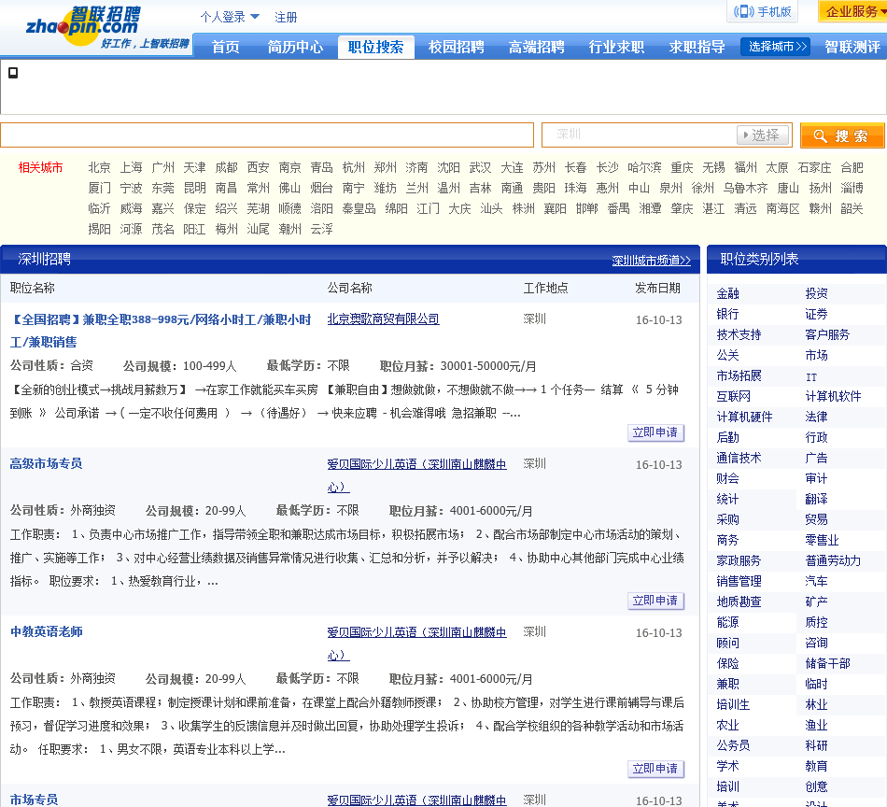This screenshot has width=887, height=807.
Task: Select the 广告 job category
Action: [x=816, y=458]
